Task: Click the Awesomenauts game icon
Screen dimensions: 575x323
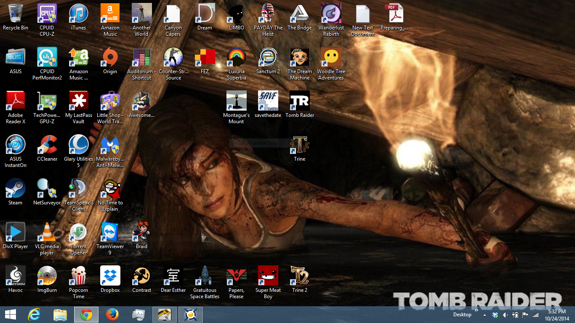Action: tap(142, 101)
